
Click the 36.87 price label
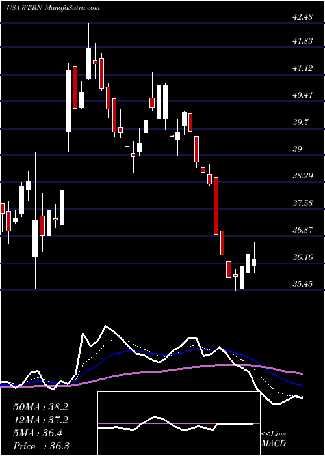pos(303,230)
